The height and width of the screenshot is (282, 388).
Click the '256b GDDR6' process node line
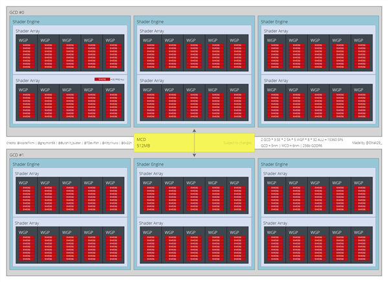click(x=295, y=146)
